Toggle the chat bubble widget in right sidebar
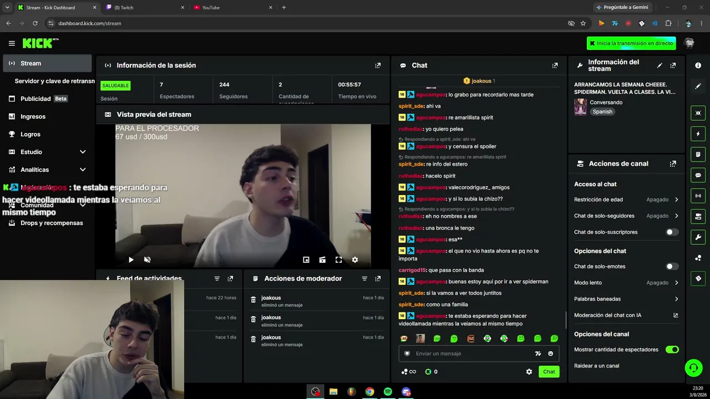Screen dimensions: 710x399 pyautogui.click(x=698, y=175)
